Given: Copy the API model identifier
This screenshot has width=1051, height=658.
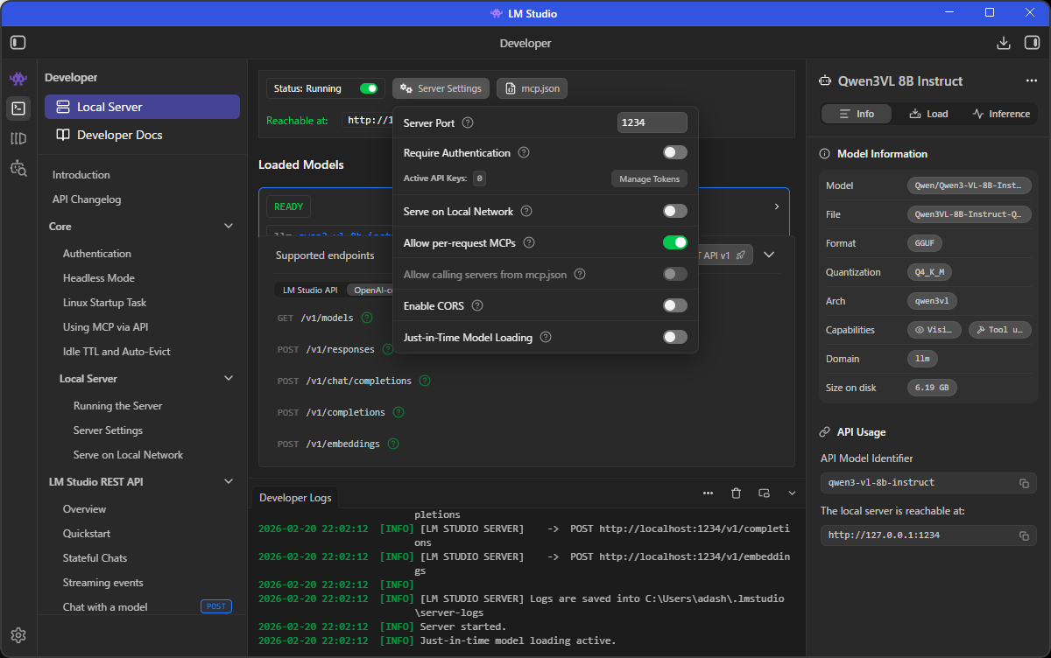Looking at the screenshot, I should (1023, 483).
